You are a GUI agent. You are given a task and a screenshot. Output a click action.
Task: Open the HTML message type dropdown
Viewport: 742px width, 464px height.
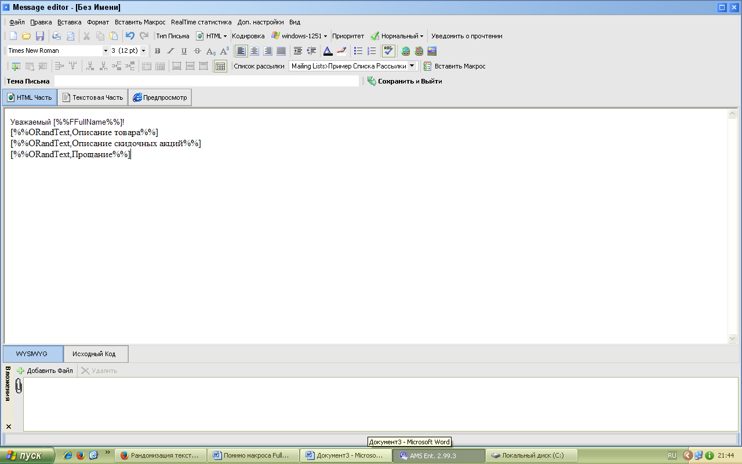coord(212,36)
